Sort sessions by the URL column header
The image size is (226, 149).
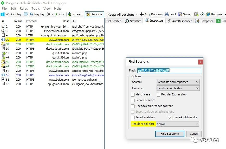[x=87, y=21]
